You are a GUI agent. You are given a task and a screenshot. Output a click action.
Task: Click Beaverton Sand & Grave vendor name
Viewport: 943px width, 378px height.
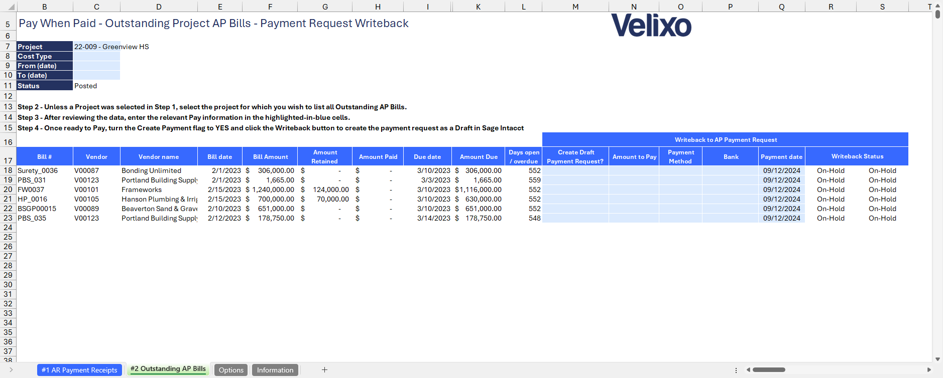click(159, 209)
